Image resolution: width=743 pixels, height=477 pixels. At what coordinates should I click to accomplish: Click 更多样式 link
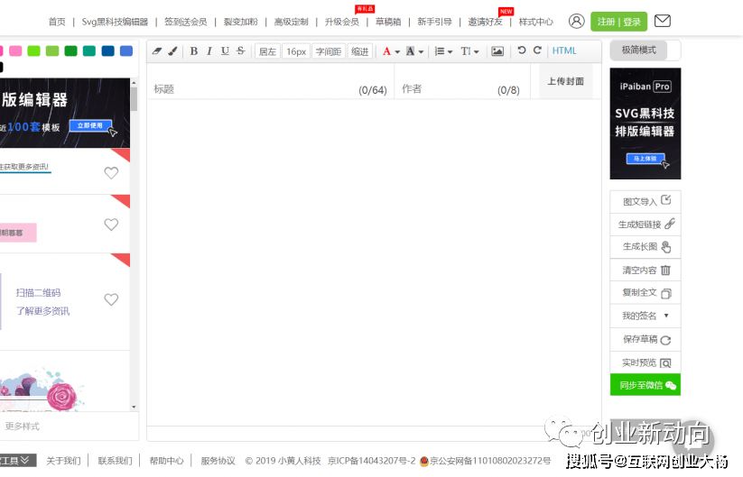click(x=23, y=427)
